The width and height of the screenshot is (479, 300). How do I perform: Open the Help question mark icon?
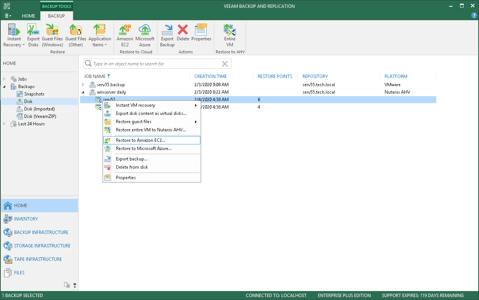tap(474, 15)
